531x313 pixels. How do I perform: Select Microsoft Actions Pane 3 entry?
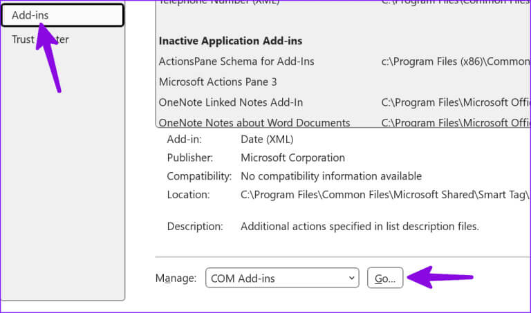coord(218,82)
